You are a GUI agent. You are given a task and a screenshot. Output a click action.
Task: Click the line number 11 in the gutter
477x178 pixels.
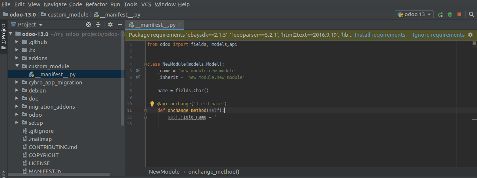(129, 110)
